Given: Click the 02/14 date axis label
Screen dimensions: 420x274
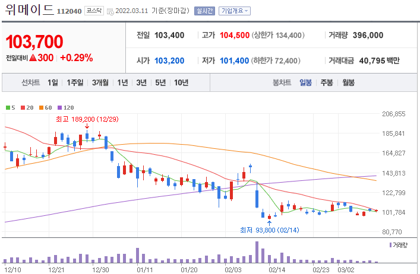Looking at the screenshot, I should (277, 270).
